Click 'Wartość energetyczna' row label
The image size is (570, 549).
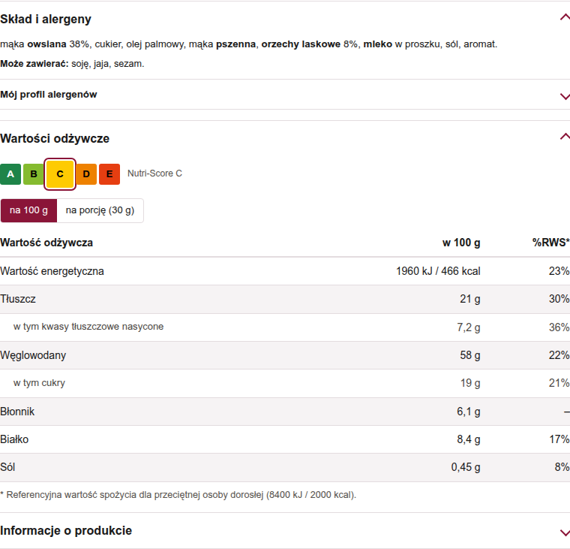[x=52, y=271]
